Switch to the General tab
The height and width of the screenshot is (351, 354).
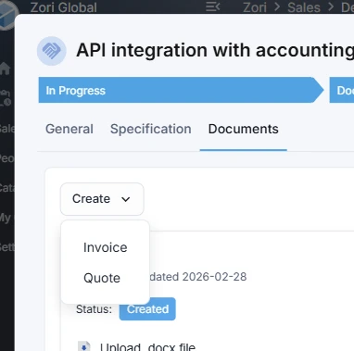(70, 129)
